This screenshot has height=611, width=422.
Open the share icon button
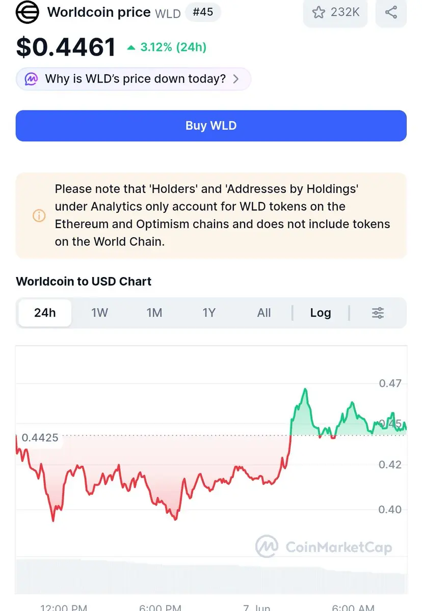[391, 12]
